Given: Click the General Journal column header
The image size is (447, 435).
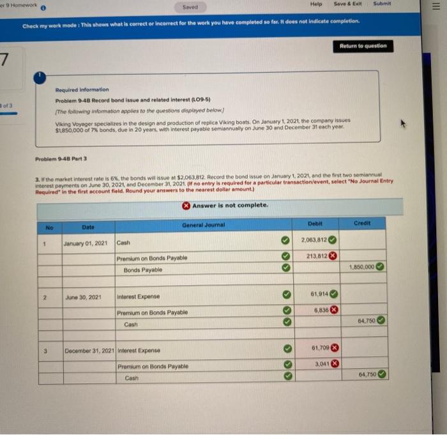Looking at the screenshot, I should (203, 225).
